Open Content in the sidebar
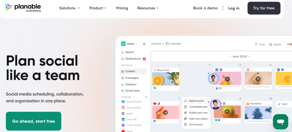This screenshot has width=292, height=132. [x=133, y=71]
